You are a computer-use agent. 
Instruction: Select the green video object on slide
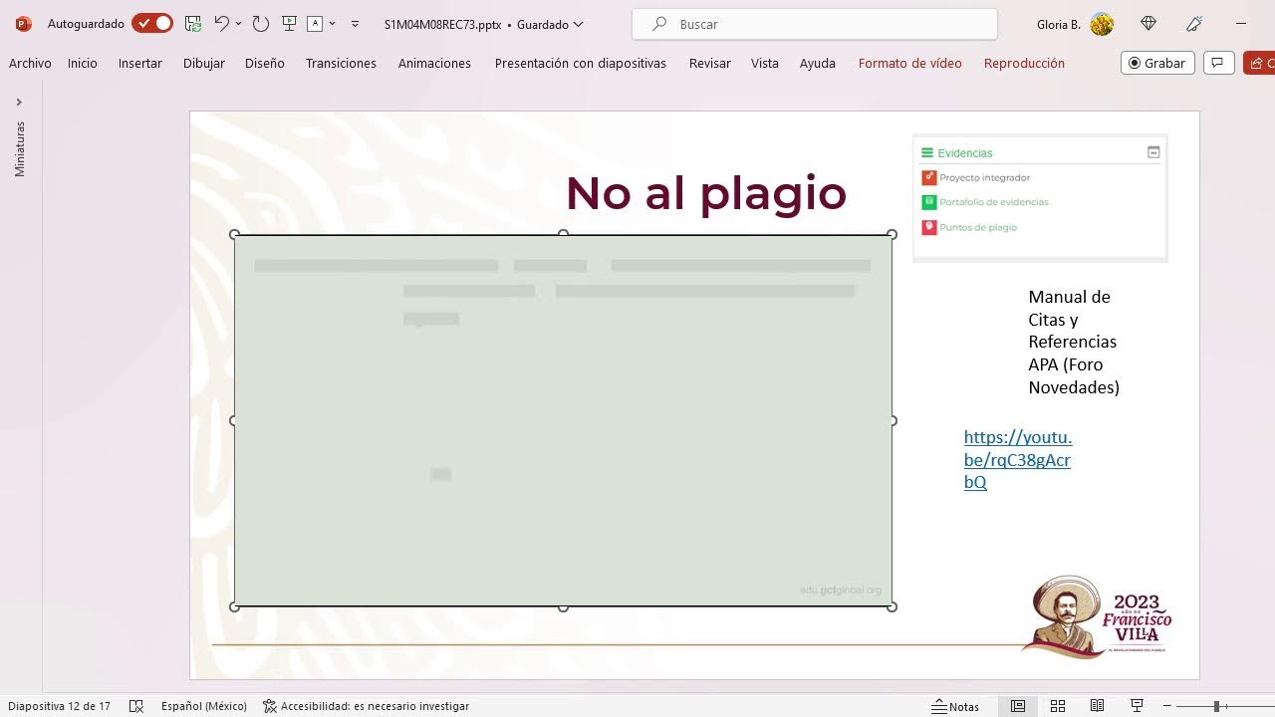coord(563,420)
